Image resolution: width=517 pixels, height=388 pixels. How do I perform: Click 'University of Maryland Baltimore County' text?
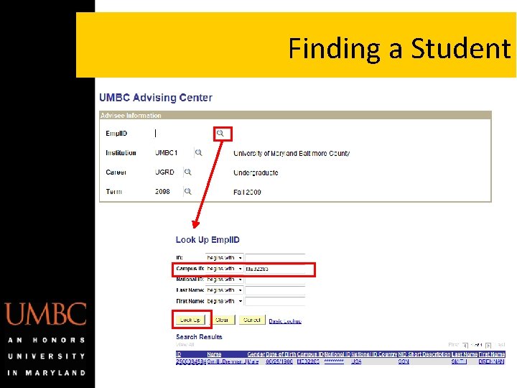(x=292, y=154)
